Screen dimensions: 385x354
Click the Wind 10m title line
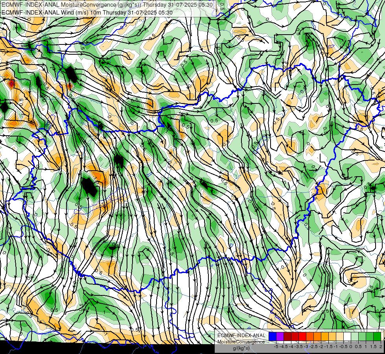87,13
